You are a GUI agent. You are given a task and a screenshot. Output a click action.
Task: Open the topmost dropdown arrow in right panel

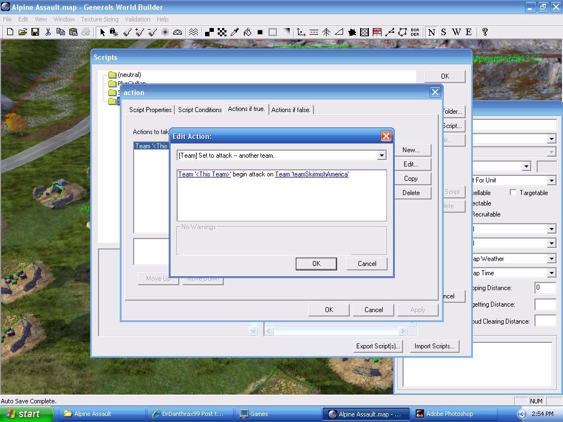tap(551, 138)
